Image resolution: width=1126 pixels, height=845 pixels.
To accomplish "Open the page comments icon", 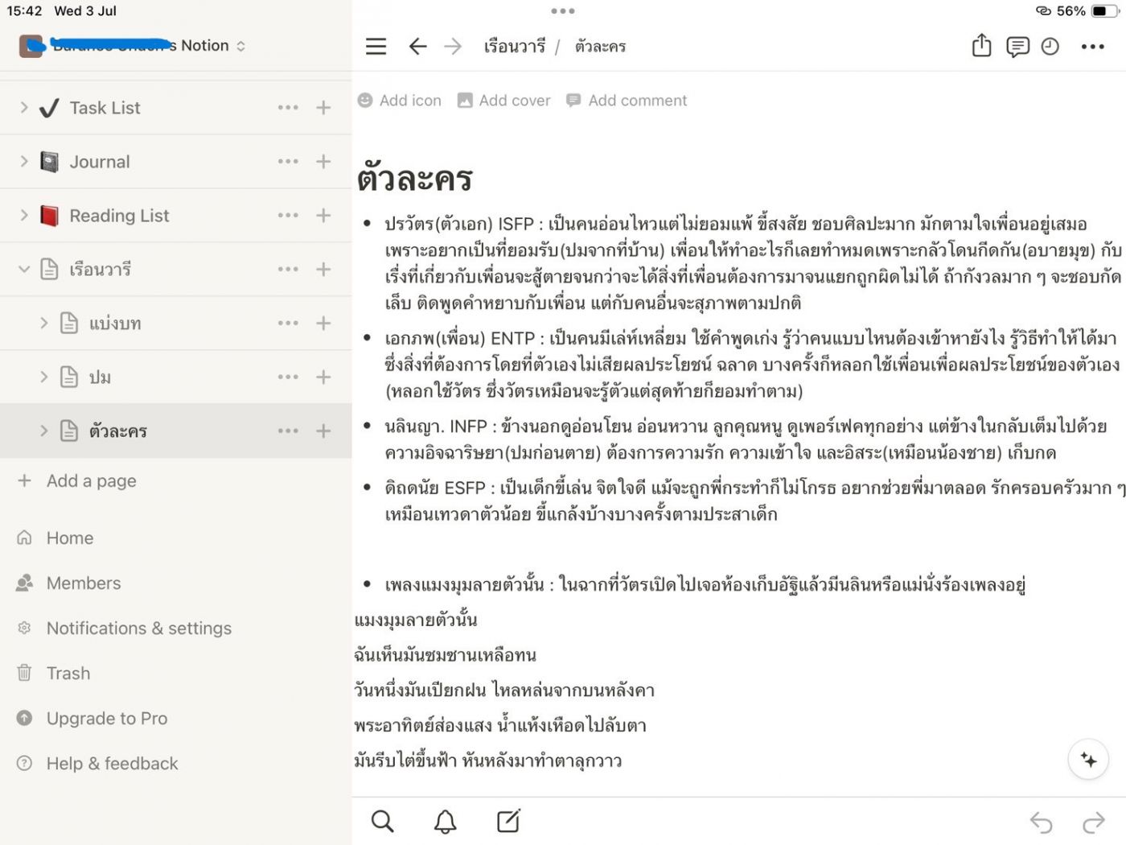I will (1017, 47).
